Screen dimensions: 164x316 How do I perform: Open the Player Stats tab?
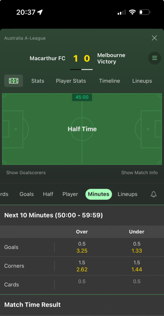click(x=71, y=81)
